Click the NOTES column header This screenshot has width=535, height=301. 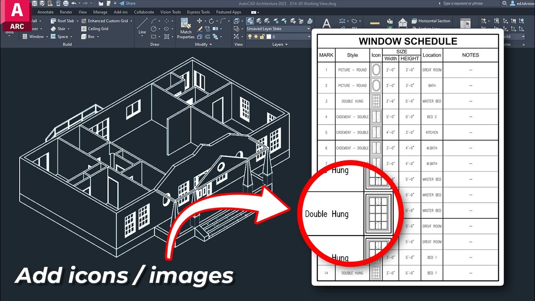point(471,55)
